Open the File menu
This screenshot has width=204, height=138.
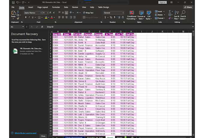point(13,7)
